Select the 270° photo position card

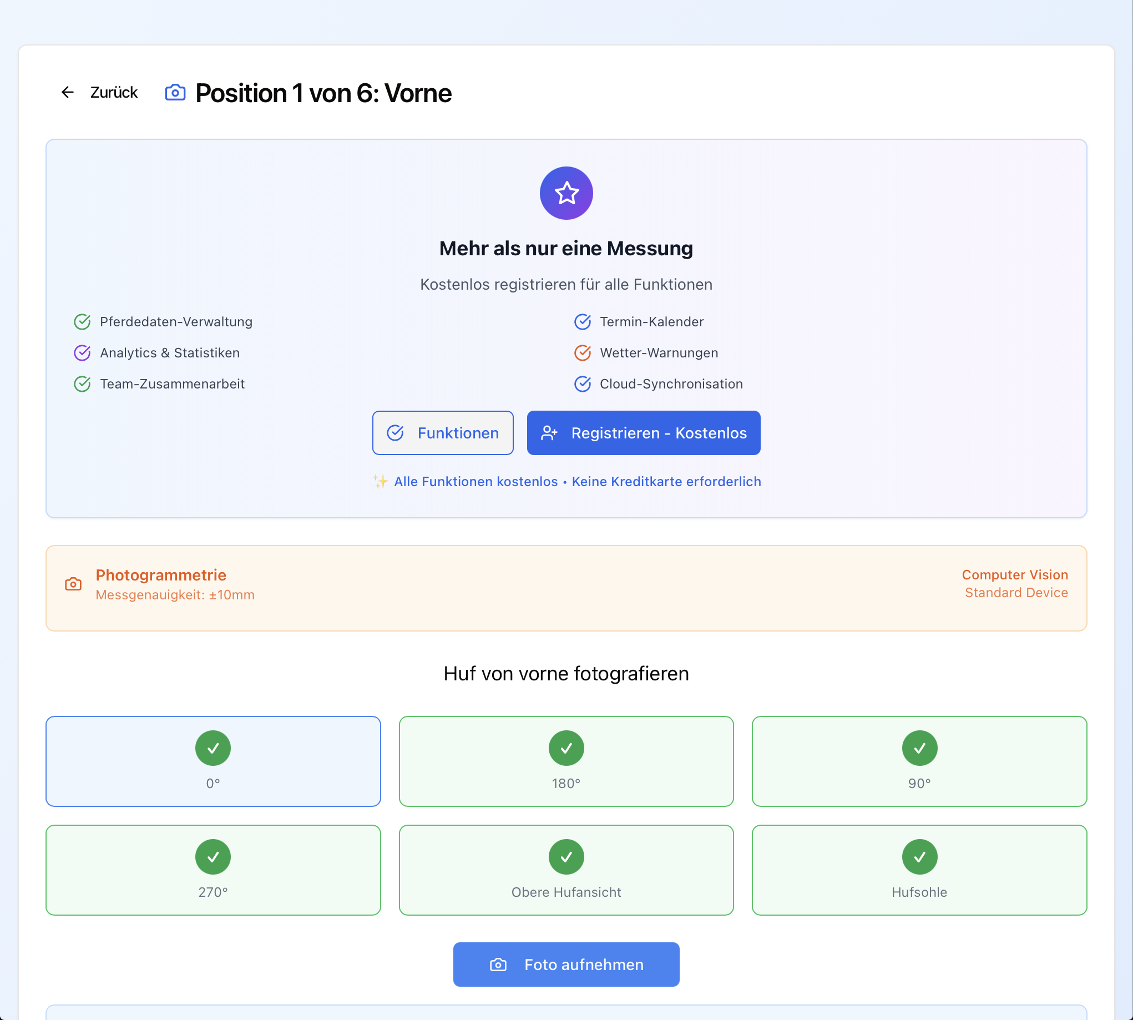tap(213, 870)
